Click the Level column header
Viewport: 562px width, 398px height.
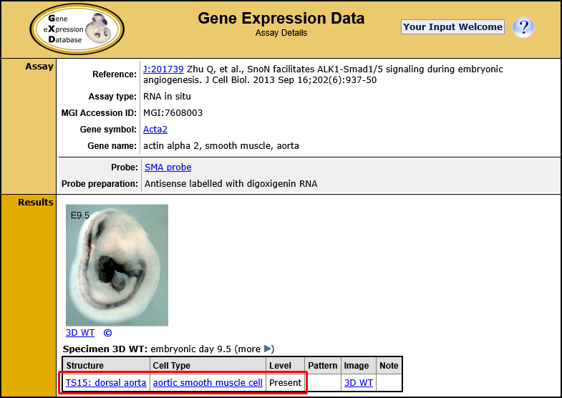280,366
